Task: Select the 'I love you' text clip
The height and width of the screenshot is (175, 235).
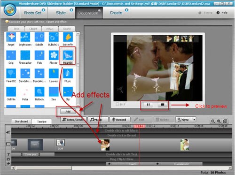Action: pyautogui.click(x=31, y=154)
